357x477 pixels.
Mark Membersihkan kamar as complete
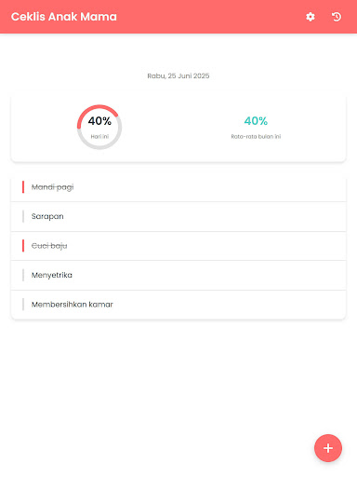point(178,305)
